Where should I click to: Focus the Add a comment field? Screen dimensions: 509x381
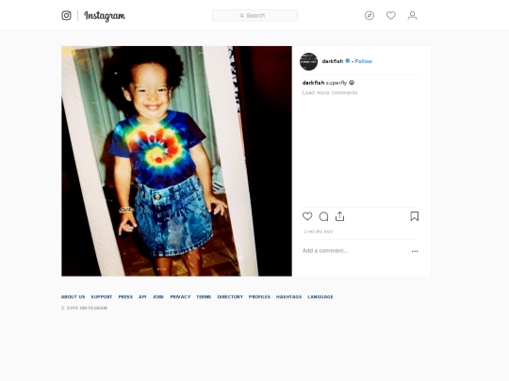click(355, 251)
